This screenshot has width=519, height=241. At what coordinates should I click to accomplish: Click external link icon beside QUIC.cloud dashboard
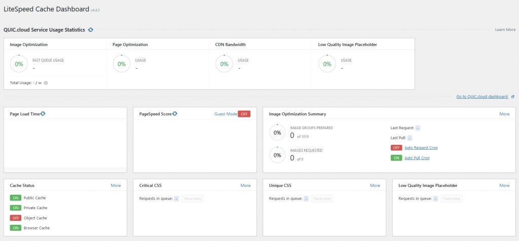coord(513,97)
